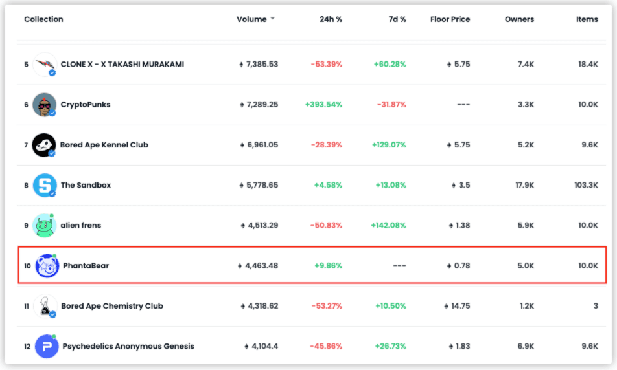Click CLONE X items count 18.4K
The height and width of the screenshot is (370, 617).
click(x=588, y=65)
